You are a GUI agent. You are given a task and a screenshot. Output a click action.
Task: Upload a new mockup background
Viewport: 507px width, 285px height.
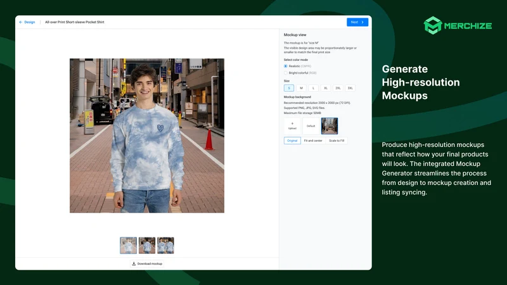click(292, 126)
